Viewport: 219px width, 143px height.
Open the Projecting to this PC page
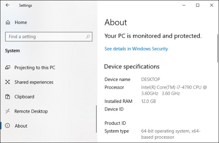(35, 68)
